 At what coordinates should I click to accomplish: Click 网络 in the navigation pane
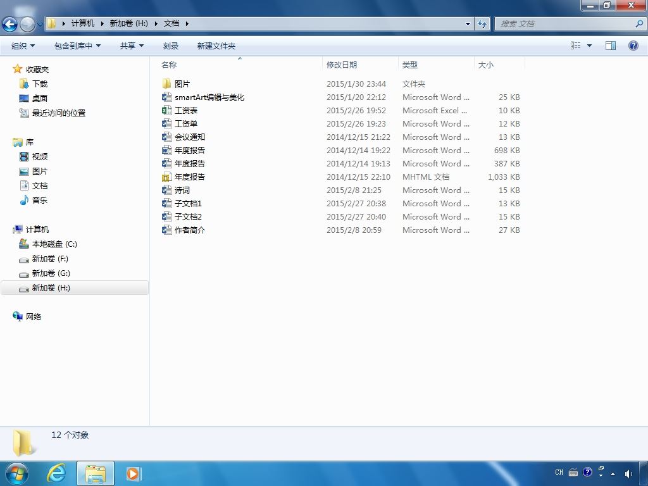pyautogui.click(x=34, y=316)
